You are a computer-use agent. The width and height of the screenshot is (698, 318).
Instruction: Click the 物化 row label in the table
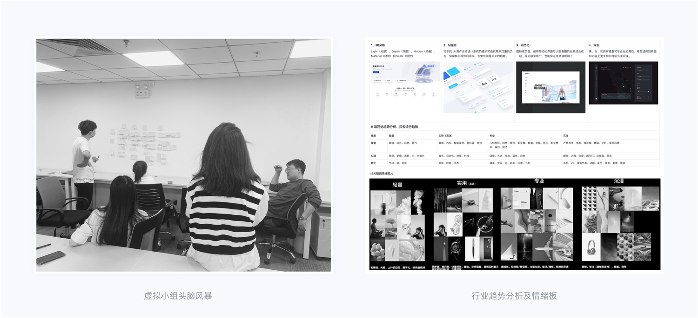tap(373, 163)
